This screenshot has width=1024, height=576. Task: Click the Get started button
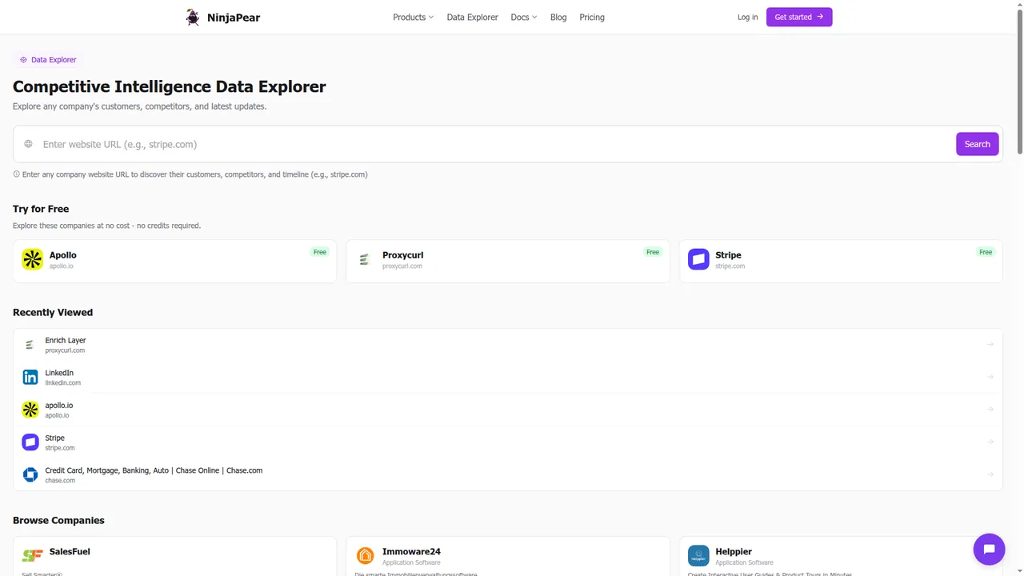pos(799,17)
